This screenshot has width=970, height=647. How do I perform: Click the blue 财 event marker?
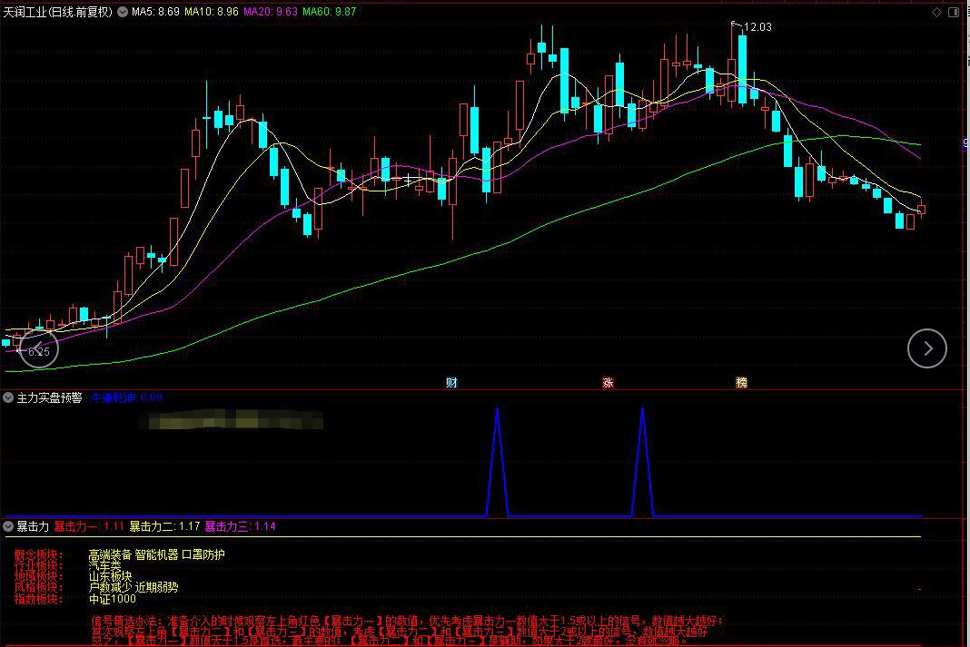coord(451,383)
